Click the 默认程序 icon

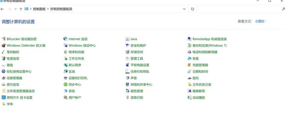click(x=65, y=65)
